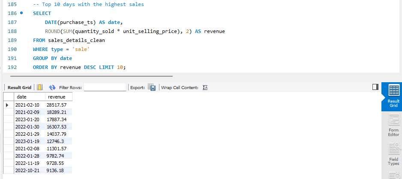Select the Result Grid tab label
Image resolution: width=402 pixels, height=179 pixels.
[x=19, y=88]
